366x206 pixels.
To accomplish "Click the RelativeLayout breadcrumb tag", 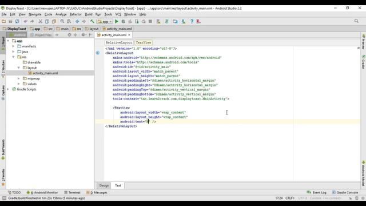I will point(119,42).
